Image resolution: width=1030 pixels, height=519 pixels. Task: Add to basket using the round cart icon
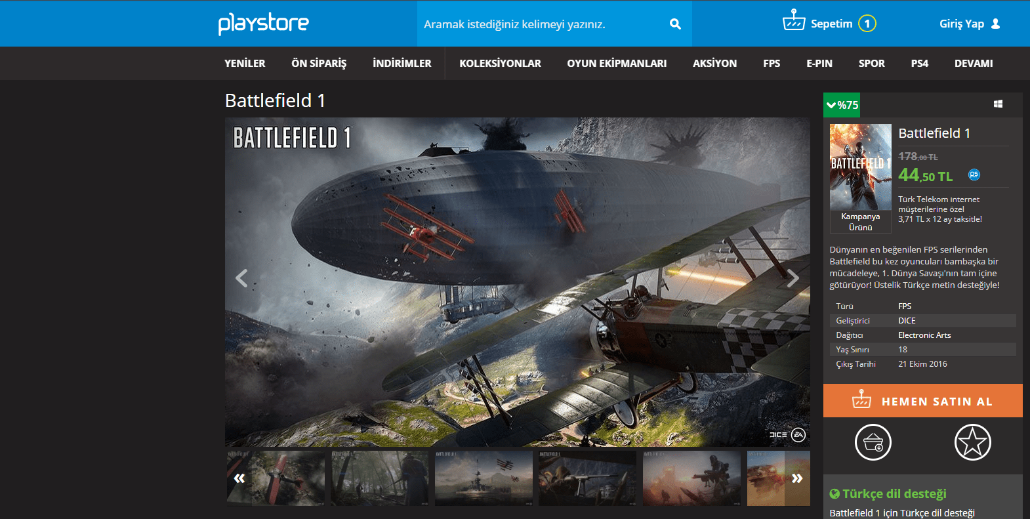pos(873,442)
